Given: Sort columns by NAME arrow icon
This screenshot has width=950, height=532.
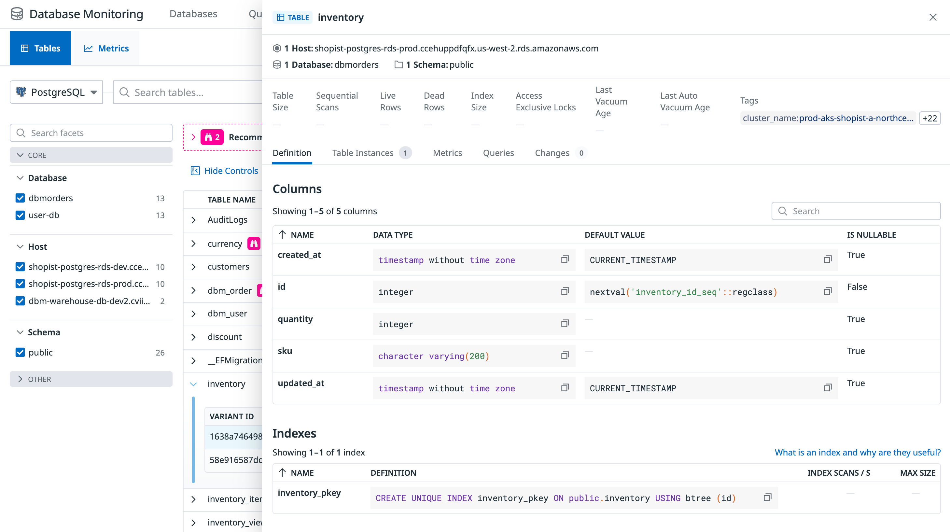Looking at the screenshot, I should point(283,235).
